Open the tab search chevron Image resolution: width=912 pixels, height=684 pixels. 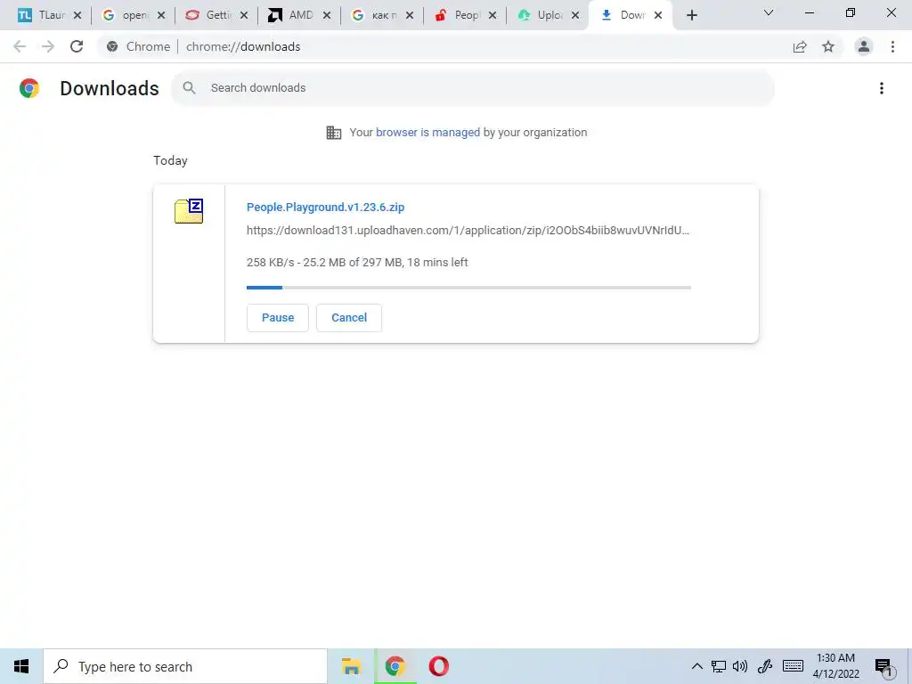(769, 12)
